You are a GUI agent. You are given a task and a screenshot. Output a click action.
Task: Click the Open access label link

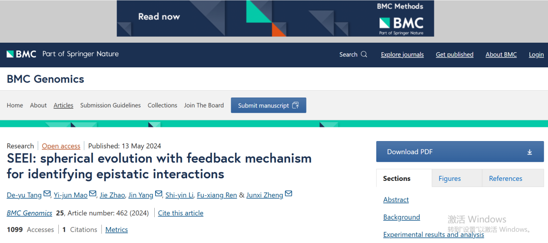click(x=61, y=146)
